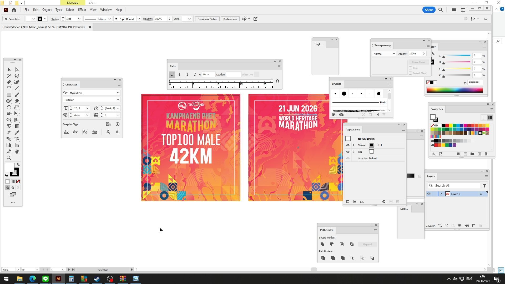Open the Normal blending mode dropdown
This screenshot has height=284, width=505.
393,54
